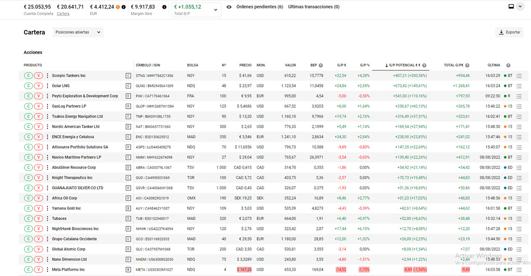Sort table by BOLSA column header

pyautogui.click(x=193, y=65)
